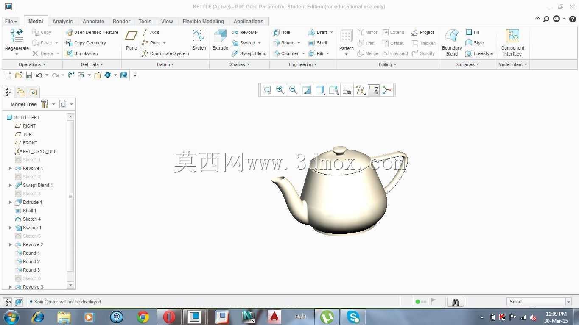Viewport: 579px width, 325px height.
Task: Toggle the navigator pane from status bar
Action: 8,302
